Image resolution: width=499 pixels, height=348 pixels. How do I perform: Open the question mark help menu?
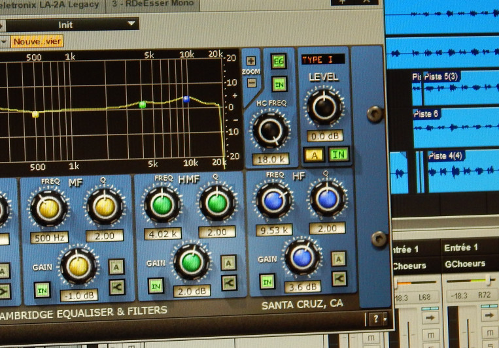(379, 319)
